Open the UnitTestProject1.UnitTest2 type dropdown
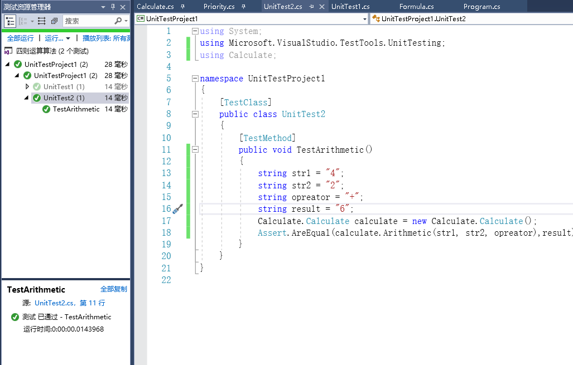The width and height of the screenshot is (573, 365). 471,19
